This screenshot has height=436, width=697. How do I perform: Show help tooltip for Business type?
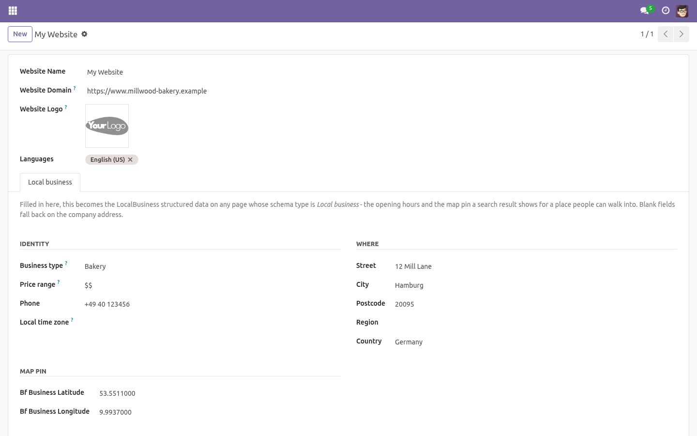66,264
